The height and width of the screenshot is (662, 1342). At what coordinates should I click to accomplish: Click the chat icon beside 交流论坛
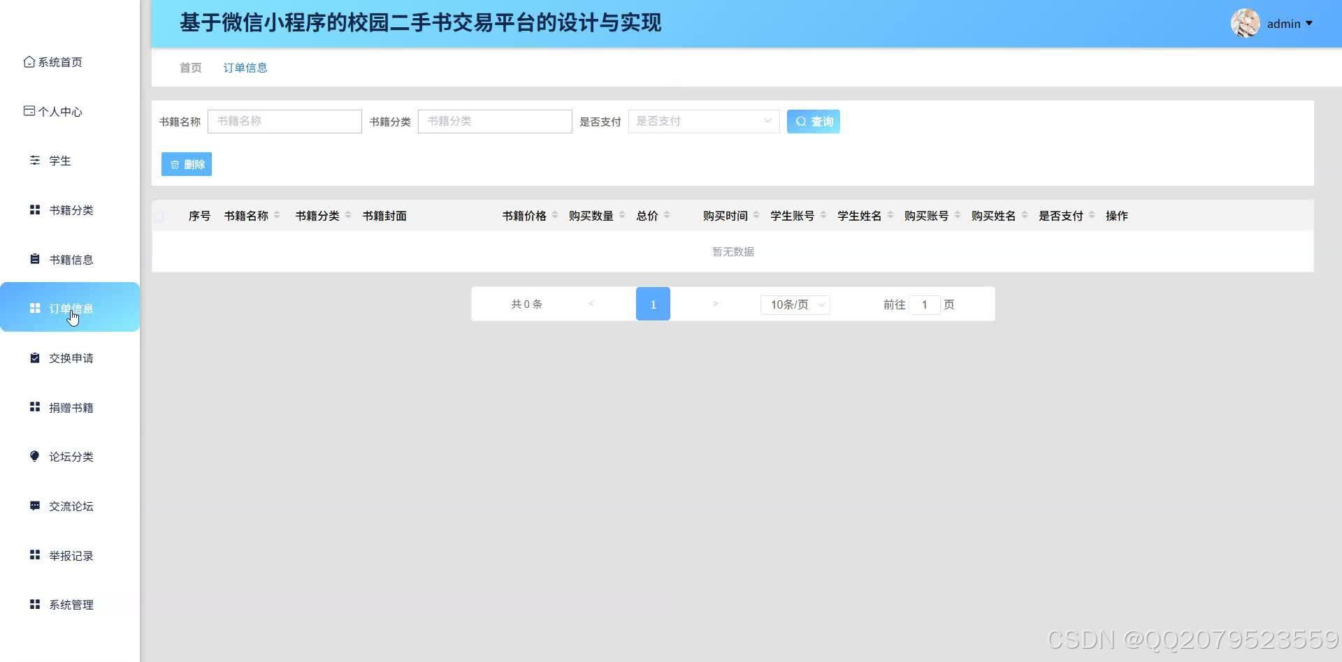(35, 506)
